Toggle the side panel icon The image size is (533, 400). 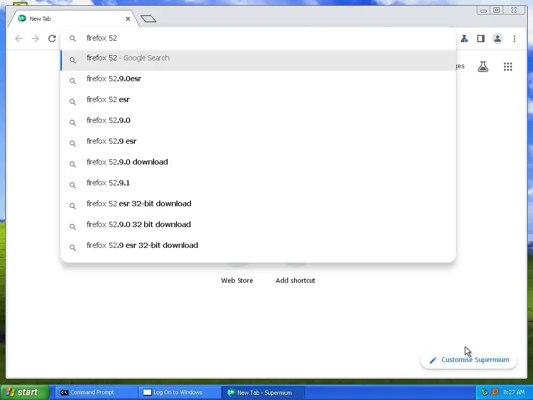click(480, 39)
